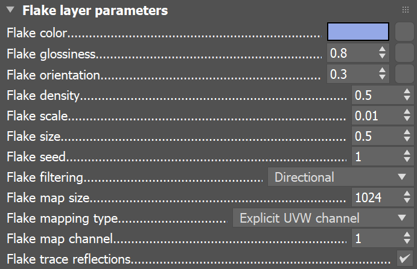The height and width of the screenshot is (269, 417).
Task: Click the Flake scale spinner arrows
Action: tap(406, 115)
